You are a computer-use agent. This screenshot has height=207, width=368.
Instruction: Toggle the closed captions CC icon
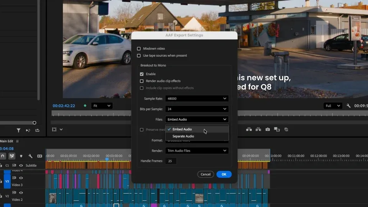pyautogui.click(x=39, y=156)
